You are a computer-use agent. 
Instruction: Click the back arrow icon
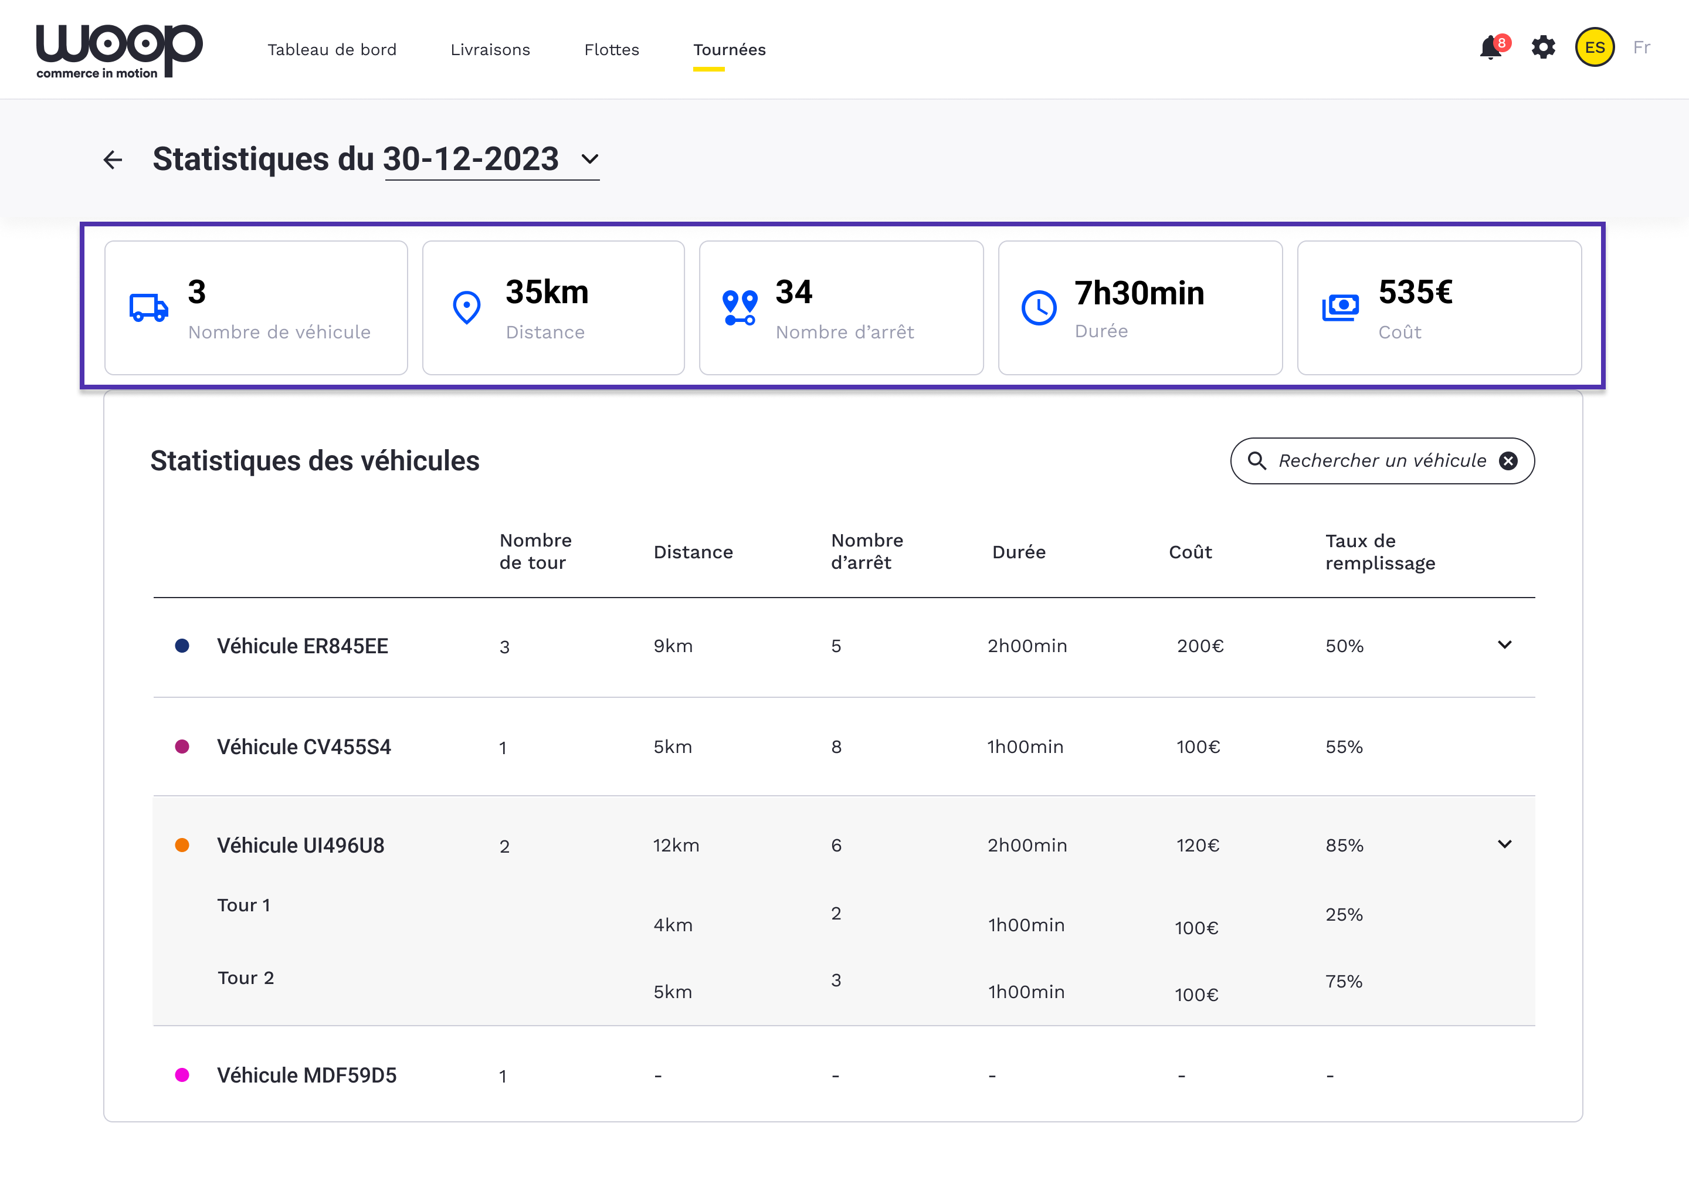(113, 160)
